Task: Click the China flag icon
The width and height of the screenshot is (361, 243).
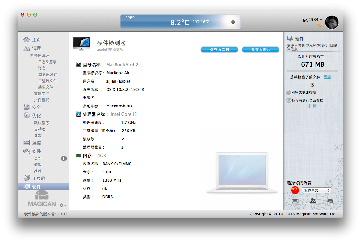Action: [x=295, y=190]
